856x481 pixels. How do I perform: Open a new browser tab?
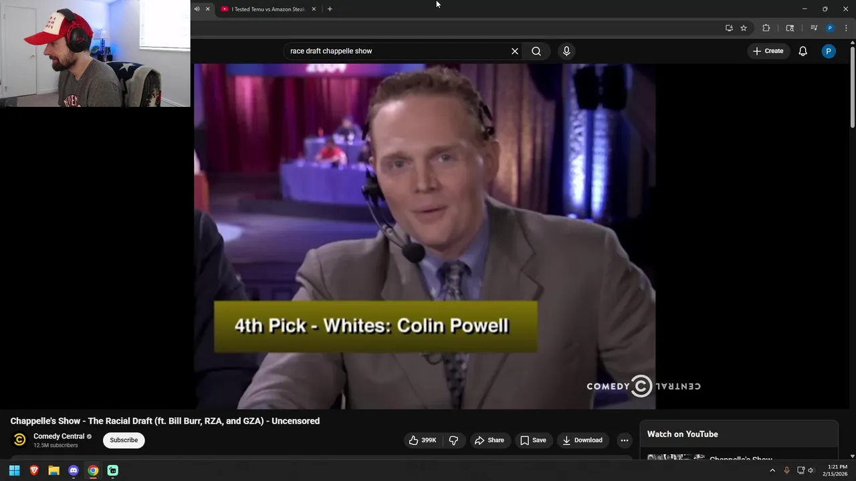pyautogui.click(x=330, y=9)
